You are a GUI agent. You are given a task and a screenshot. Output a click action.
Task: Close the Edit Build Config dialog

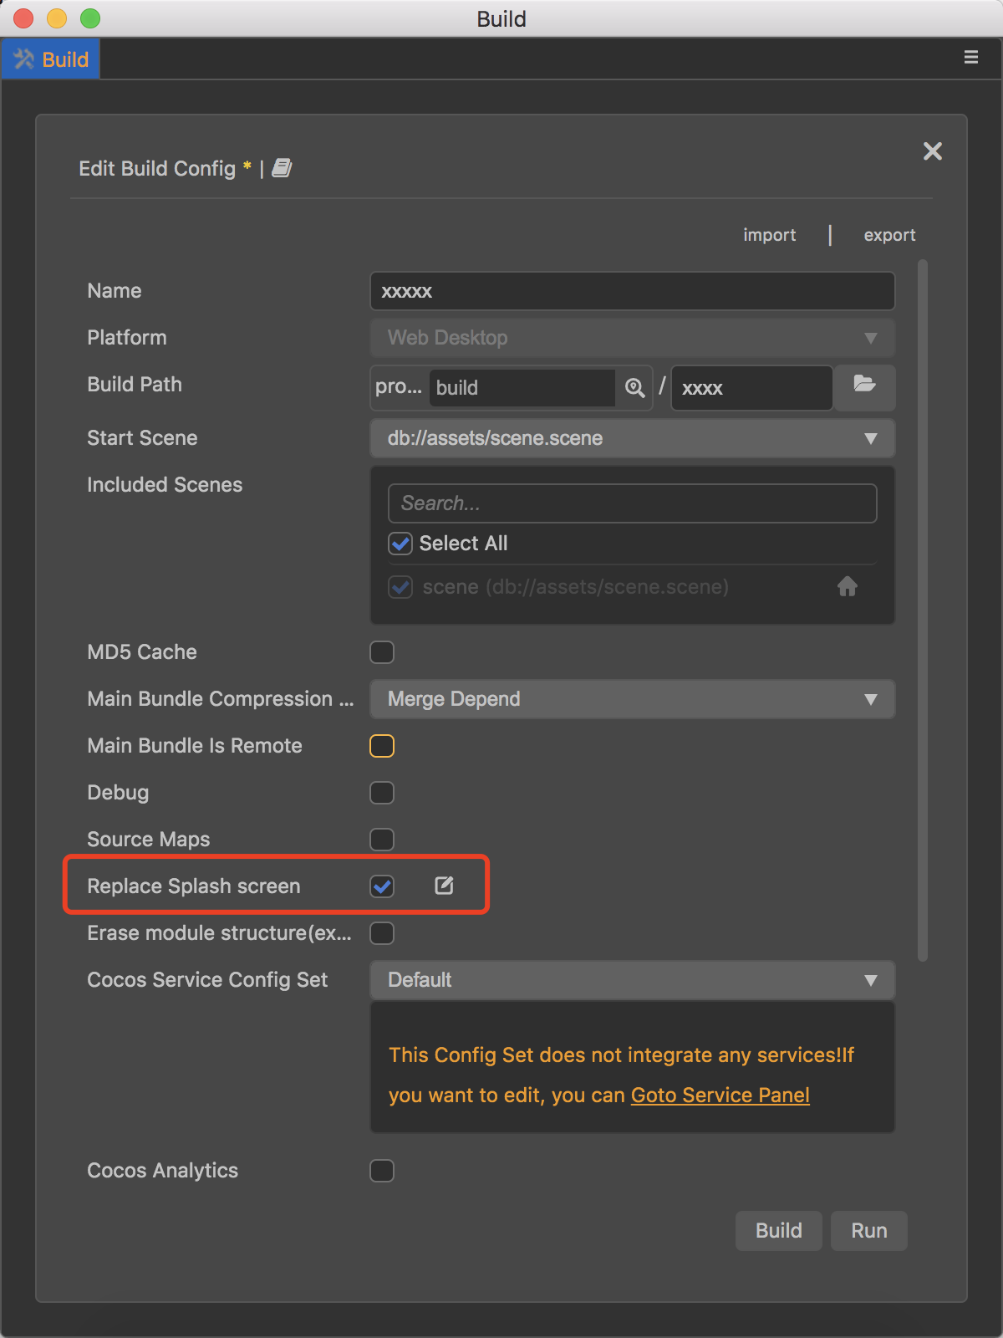click(x=933, y=151)
